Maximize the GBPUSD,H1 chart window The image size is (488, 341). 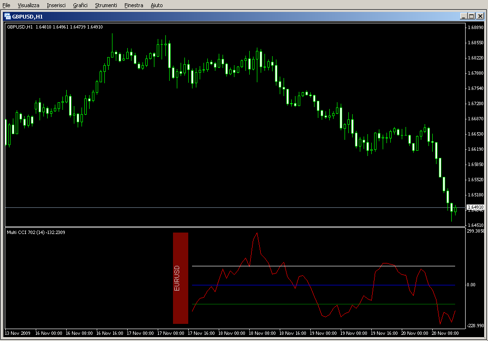click(x=471, y=16)
